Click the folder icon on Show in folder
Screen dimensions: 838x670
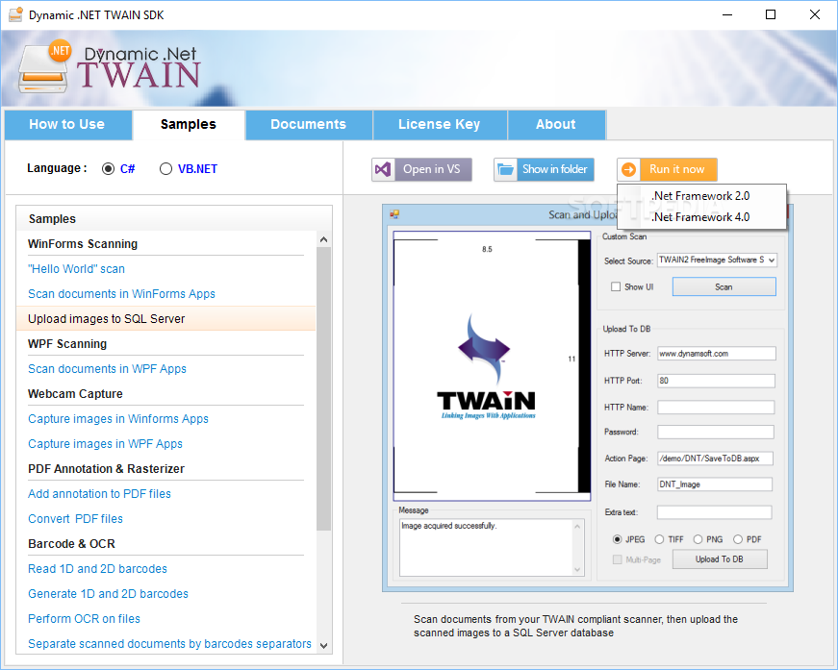(505, 170)
